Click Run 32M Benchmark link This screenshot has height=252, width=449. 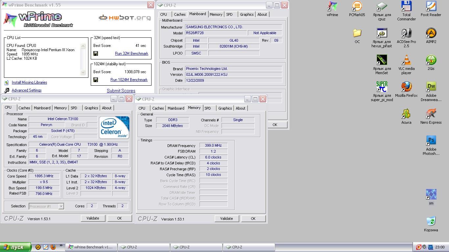point(131,53)
